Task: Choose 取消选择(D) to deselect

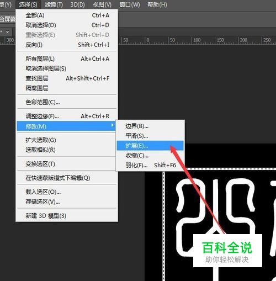Action: [67, 25]
